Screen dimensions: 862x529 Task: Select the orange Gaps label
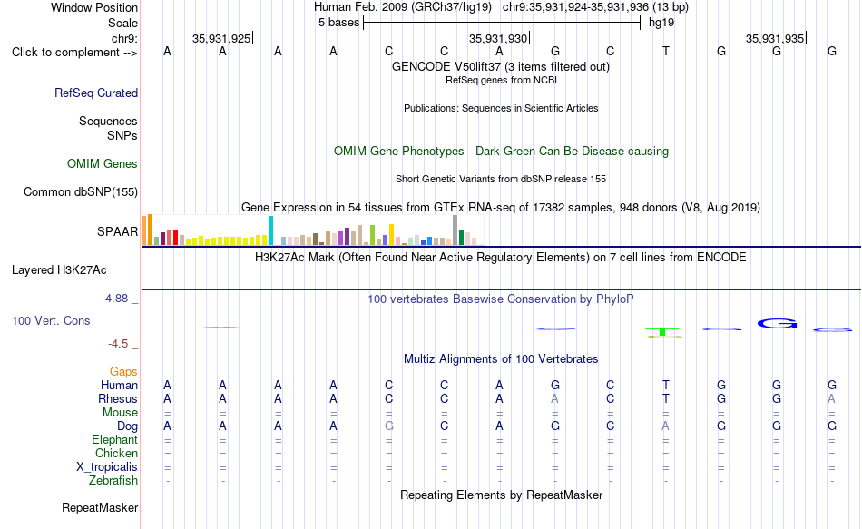[x=123, y=372]
